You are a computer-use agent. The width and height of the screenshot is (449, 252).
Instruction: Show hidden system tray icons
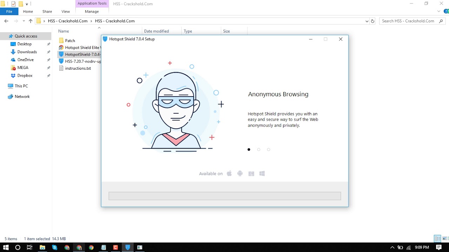pyautogui.click(x=392, y=247)
